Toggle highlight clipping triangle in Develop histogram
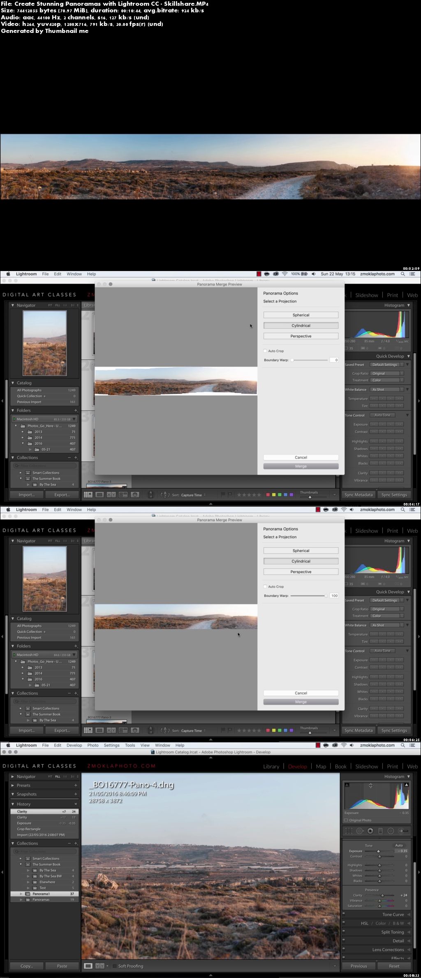This screenshot has width=421, height=978. (407, 785)
